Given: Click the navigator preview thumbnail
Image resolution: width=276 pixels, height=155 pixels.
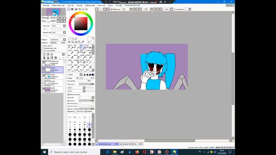Looking at the screenshot, I should [x=53, y=12].
